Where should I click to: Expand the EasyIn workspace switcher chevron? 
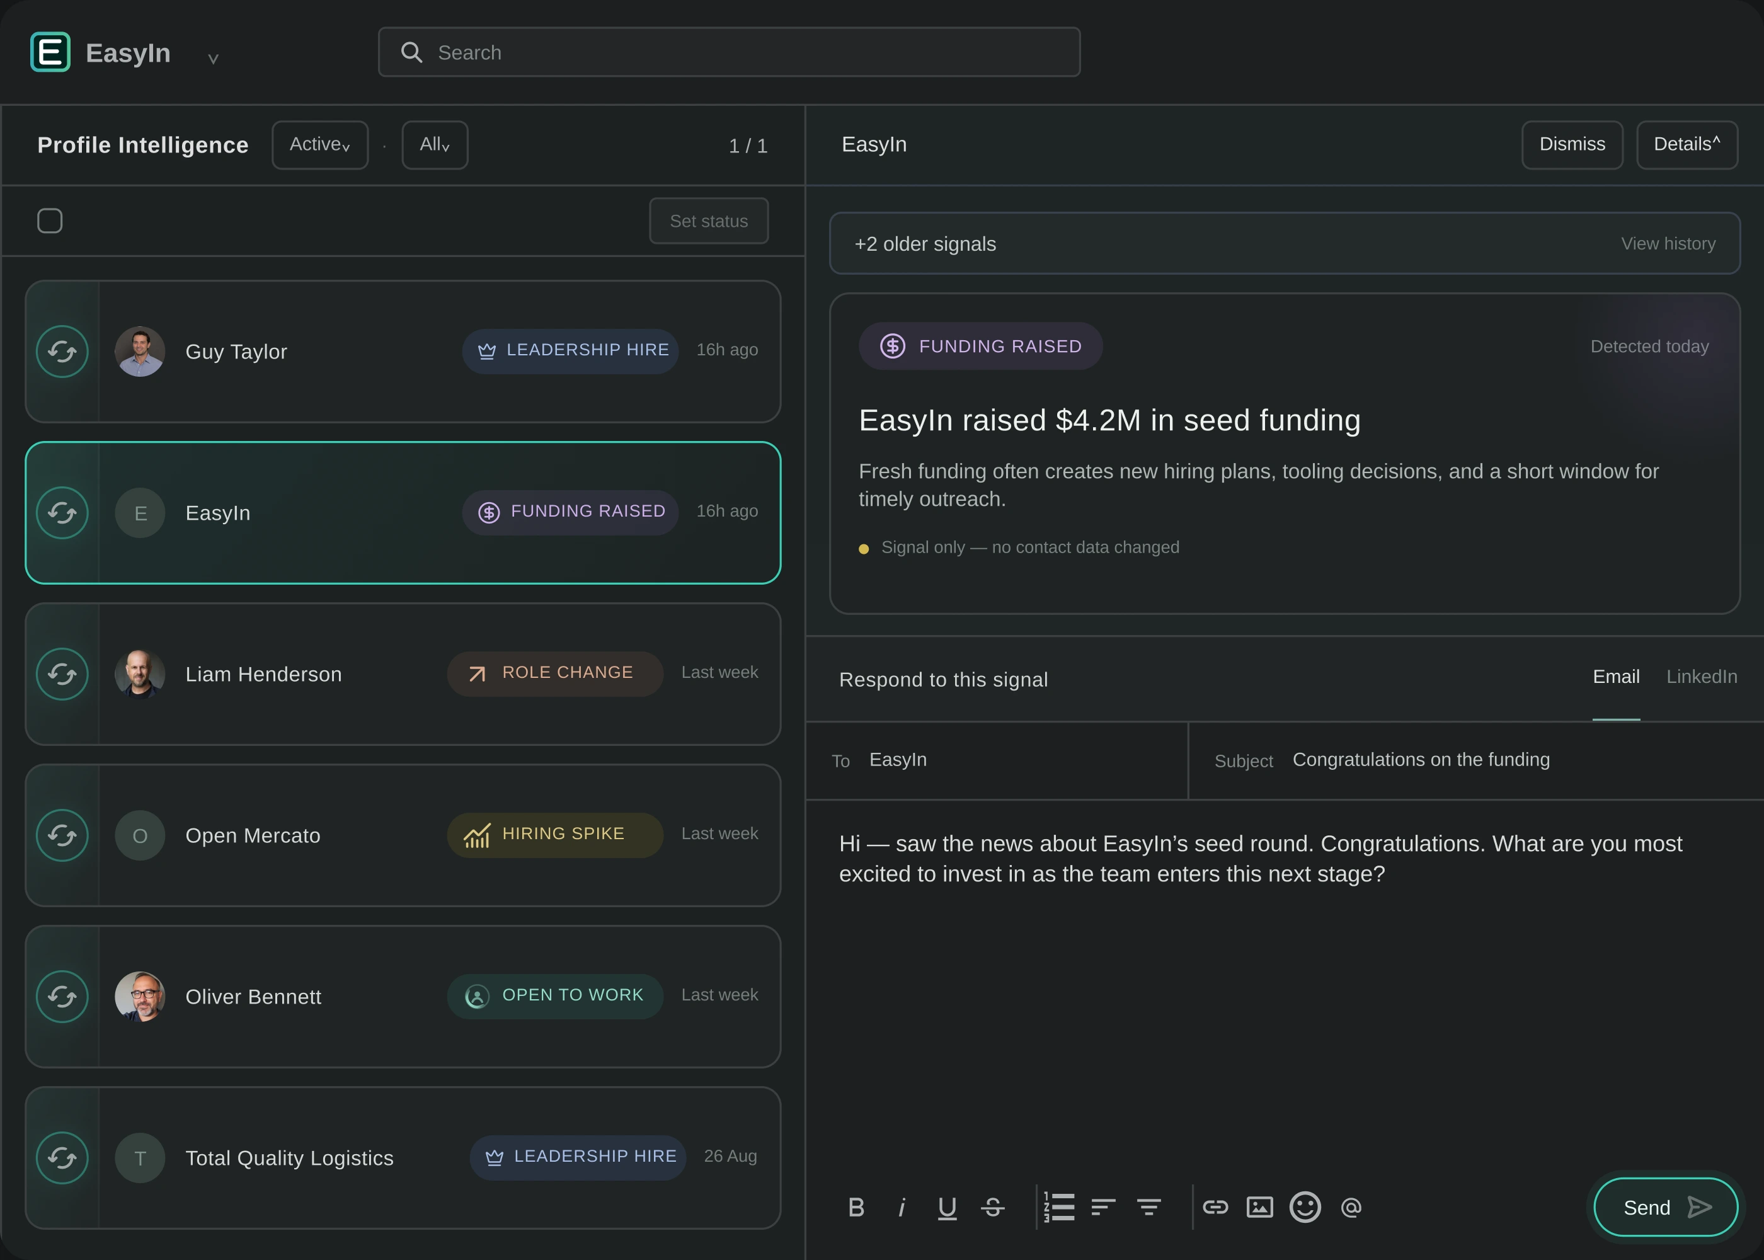coord(214,58)
